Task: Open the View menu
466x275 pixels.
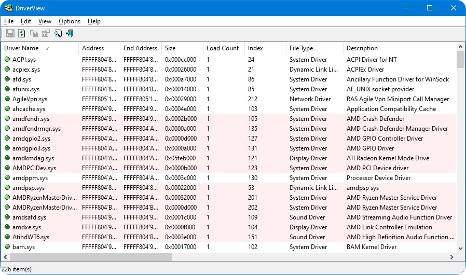Action: tap(45, 21)
